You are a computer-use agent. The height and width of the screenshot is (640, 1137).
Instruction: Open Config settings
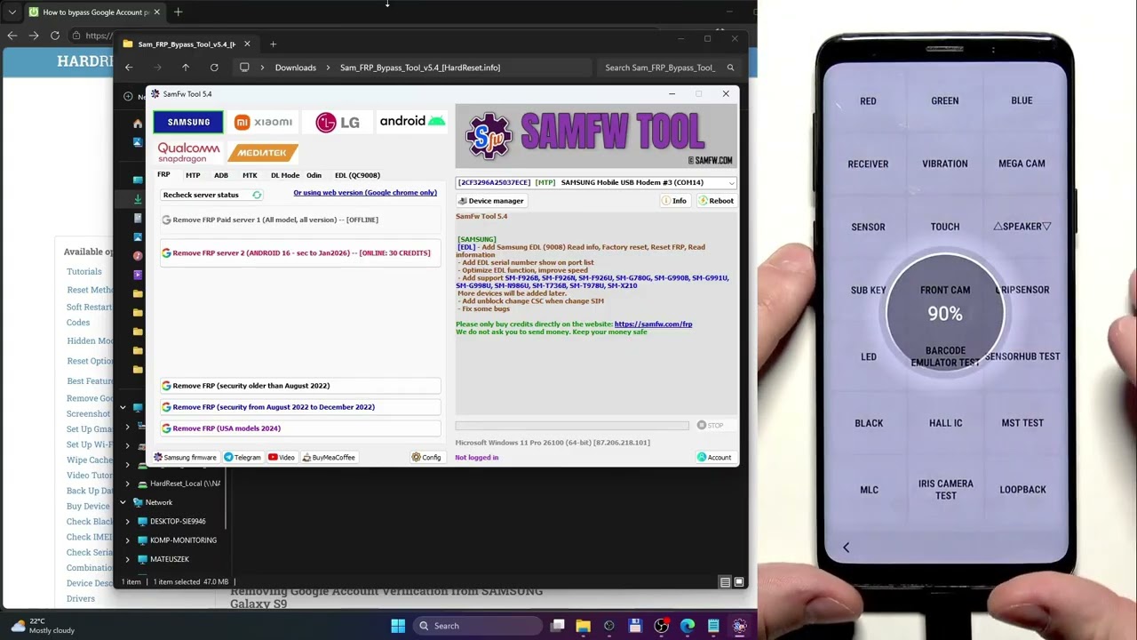pyautogui.click(x=426, y=458)
